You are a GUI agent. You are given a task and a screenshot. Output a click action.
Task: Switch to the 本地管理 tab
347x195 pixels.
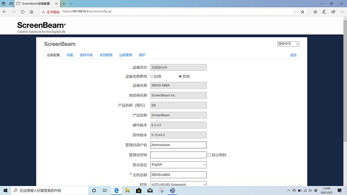(106, 55)
